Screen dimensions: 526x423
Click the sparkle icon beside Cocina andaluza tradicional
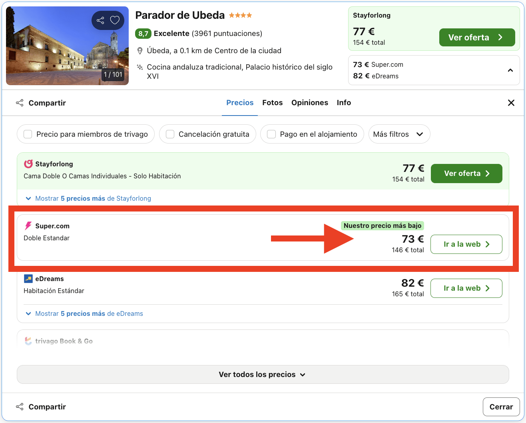pyautogui.click(x=140, y=67)
